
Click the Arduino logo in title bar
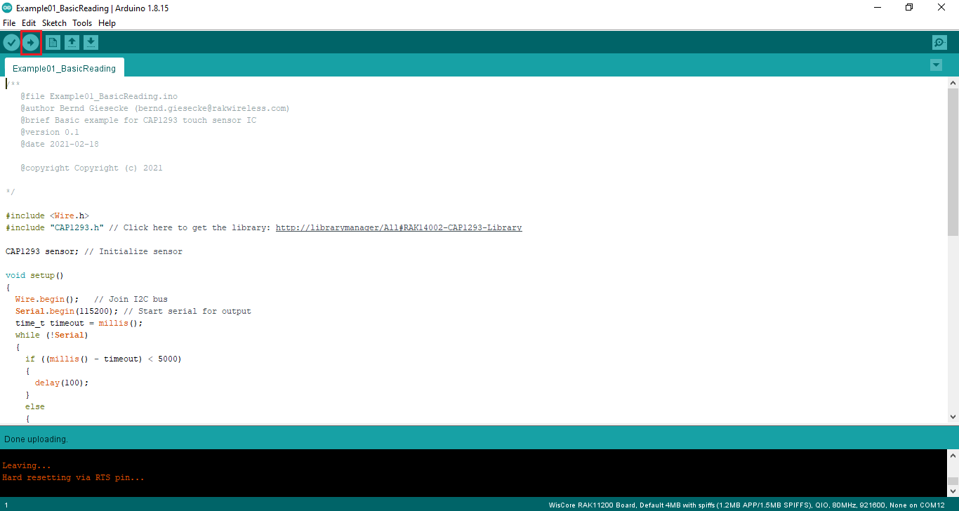pos(8,8)
